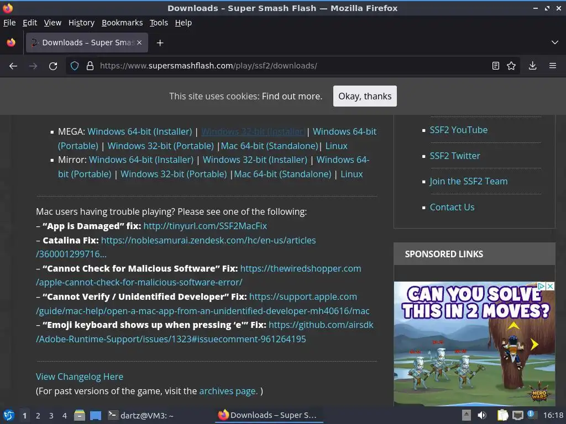Close the Downloads – Super Smash tab

point(139,43)
